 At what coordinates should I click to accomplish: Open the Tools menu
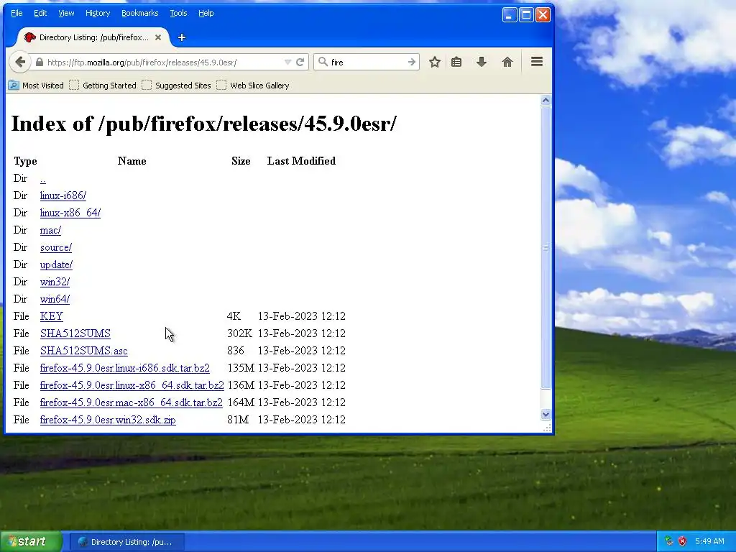178,13
